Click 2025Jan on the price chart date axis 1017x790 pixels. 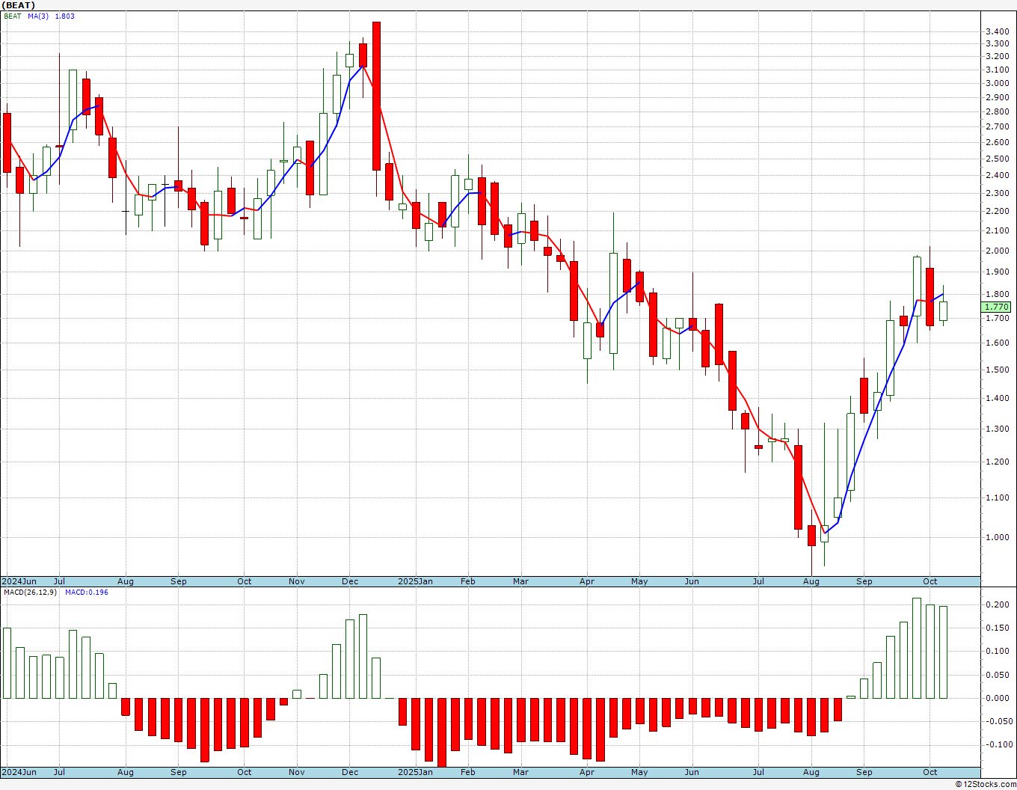[x=415, y=581]
